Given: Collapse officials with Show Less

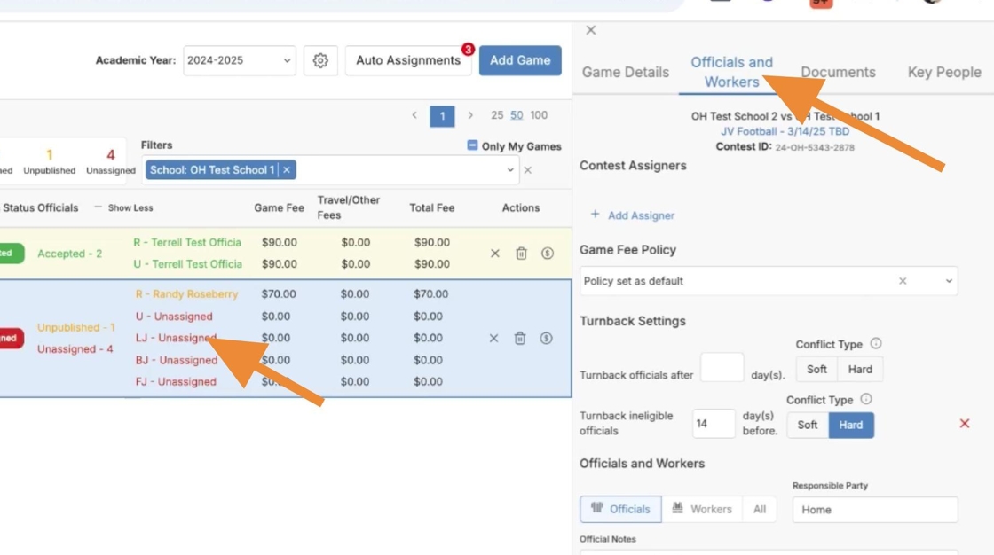Looking at the screenshot, I should [x=123, y=207].
